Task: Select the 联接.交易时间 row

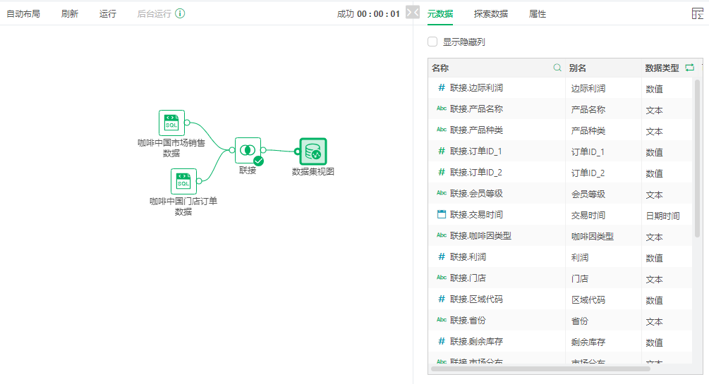Action: click(559, 215)
